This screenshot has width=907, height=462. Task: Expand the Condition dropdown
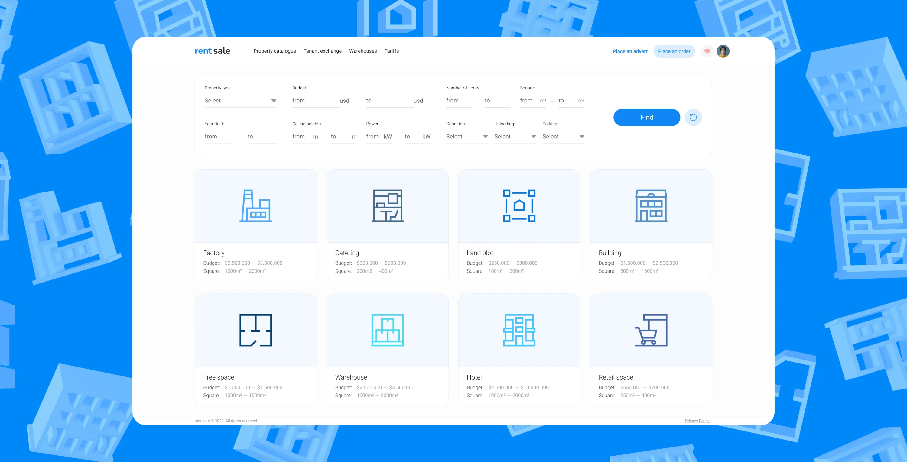pyautogui.click(x=467, y=137)
